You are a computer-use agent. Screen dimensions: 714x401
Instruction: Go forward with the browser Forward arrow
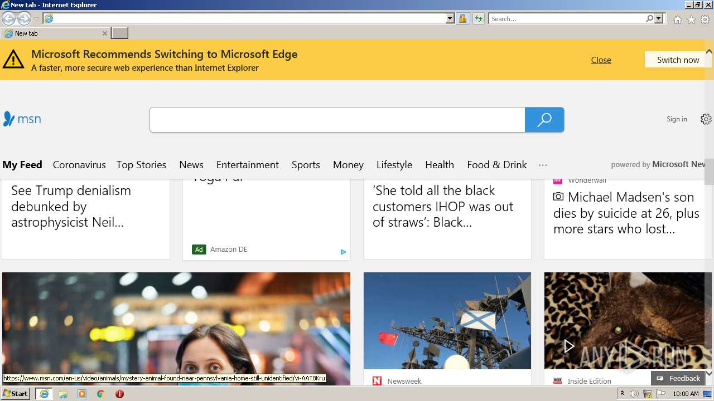[x=24, y=18]
